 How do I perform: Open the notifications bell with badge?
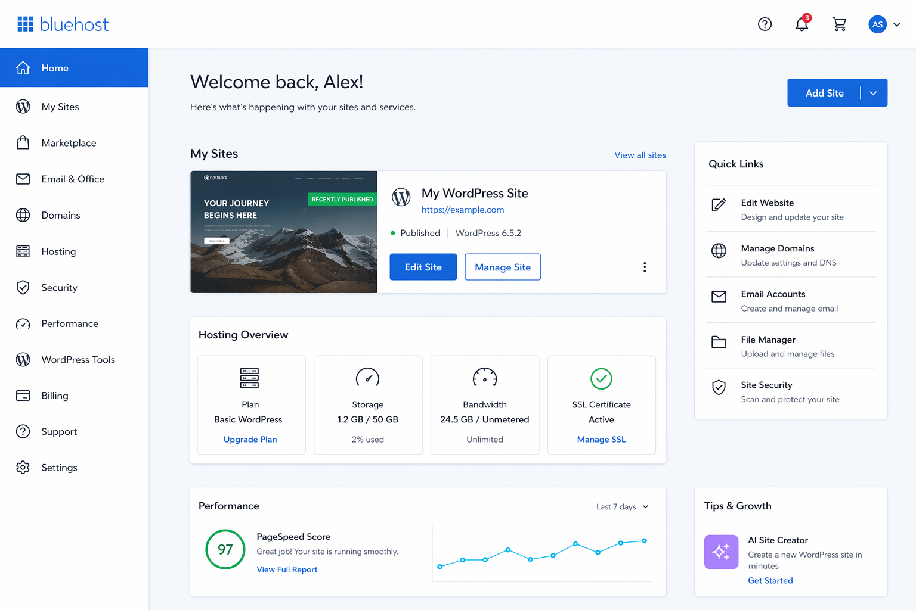(x=801, y=24)
